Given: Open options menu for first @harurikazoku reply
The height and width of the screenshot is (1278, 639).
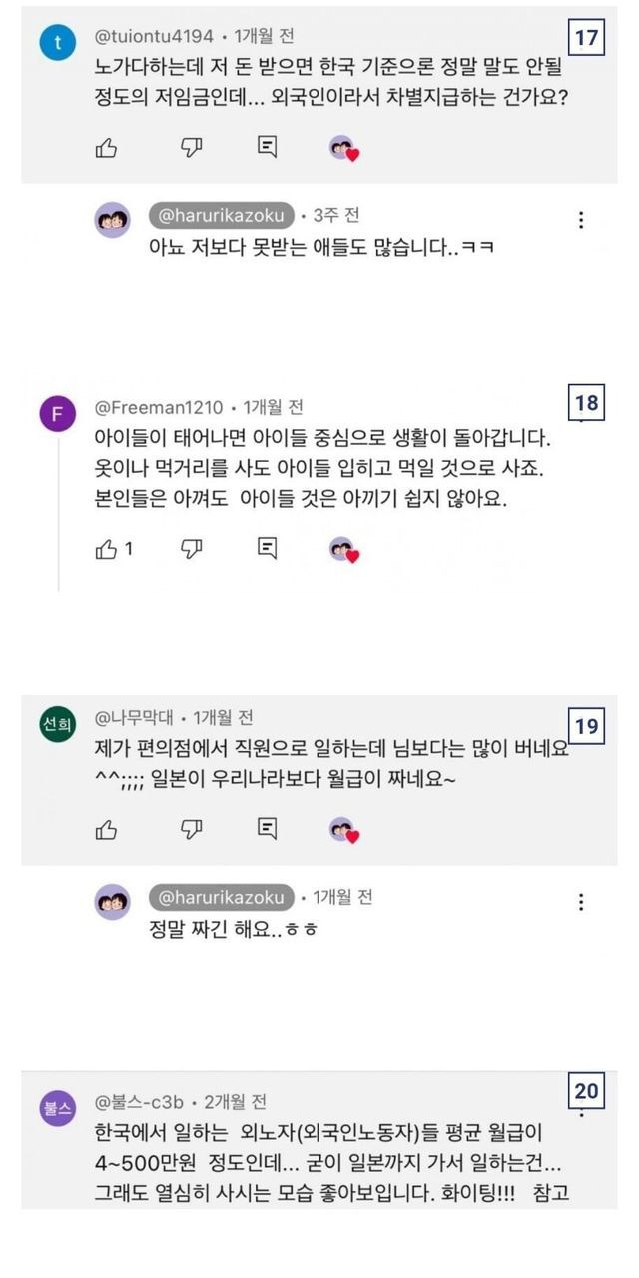Looking at the screenshot, I should click(581, 221).
